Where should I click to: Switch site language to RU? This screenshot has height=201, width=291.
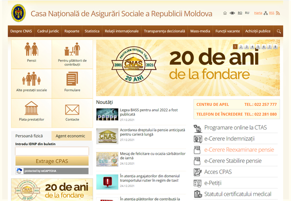pos(247,13)
